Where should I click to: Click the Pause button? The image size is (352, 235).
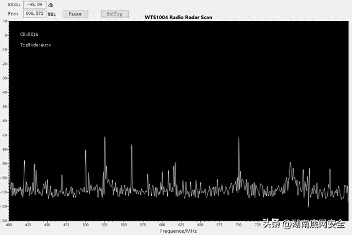pos(75,14)
